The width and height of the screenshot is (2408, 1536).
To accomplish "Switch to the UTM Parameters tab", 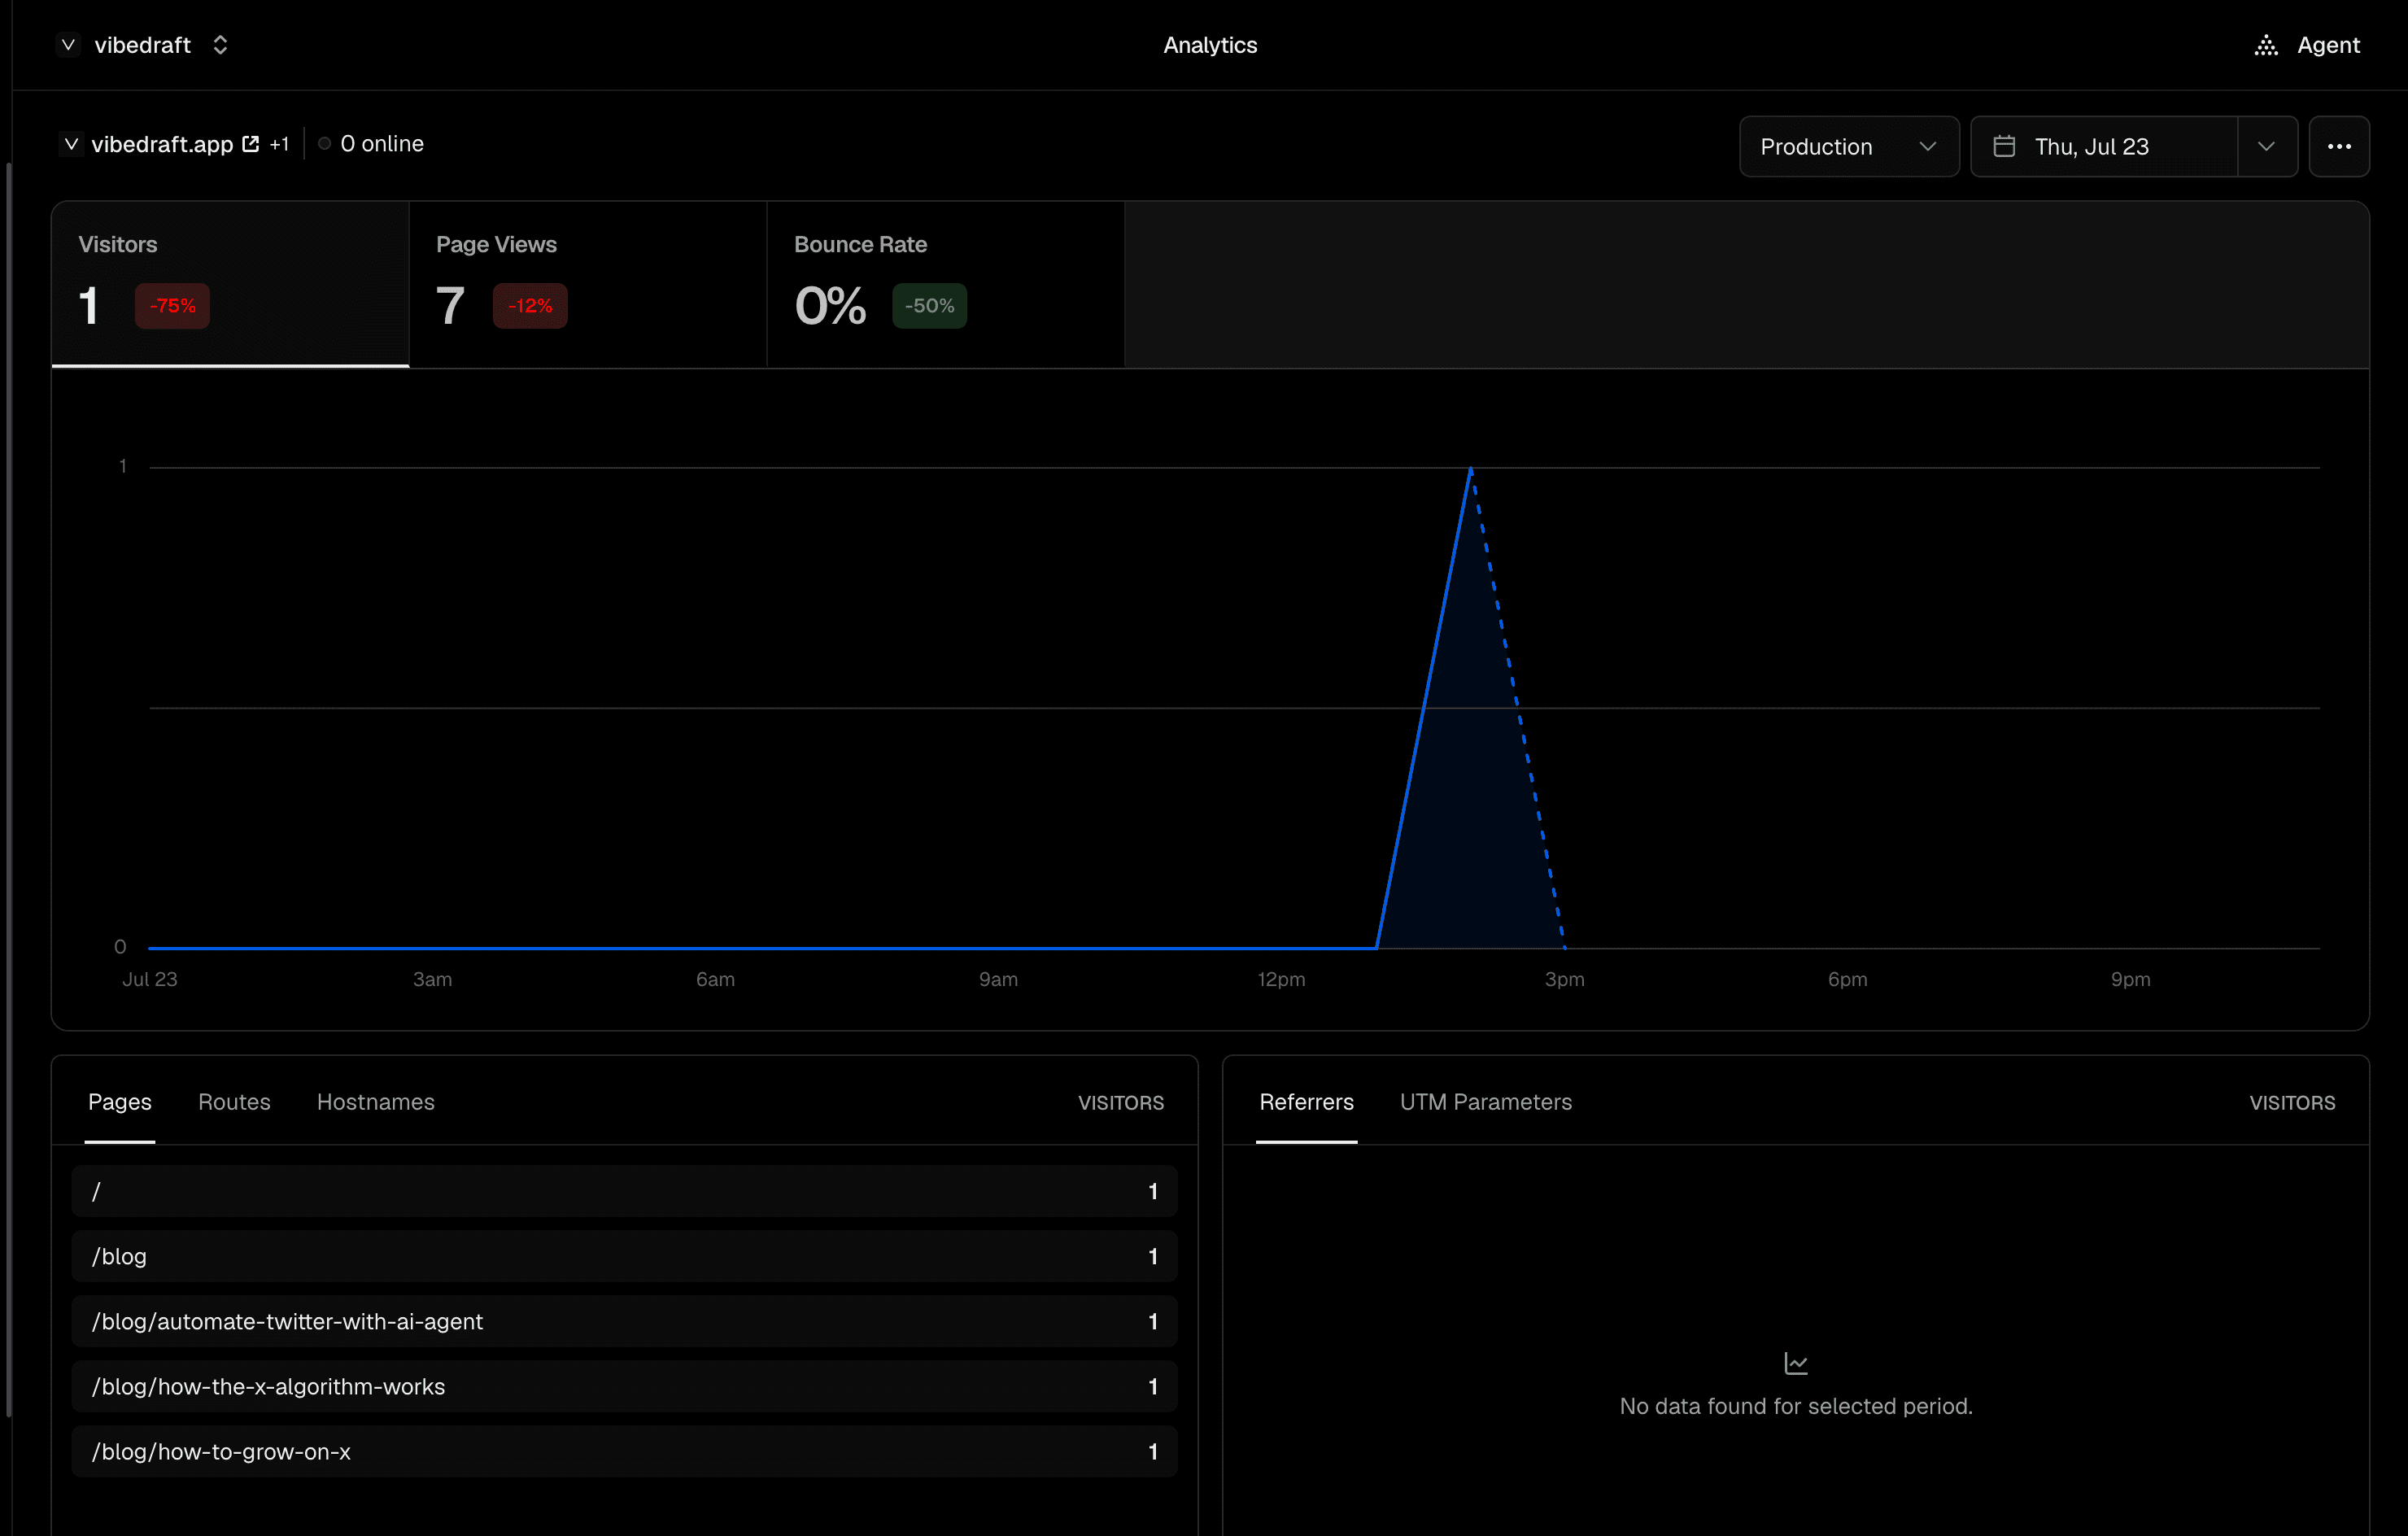I will (1486, 1102).
